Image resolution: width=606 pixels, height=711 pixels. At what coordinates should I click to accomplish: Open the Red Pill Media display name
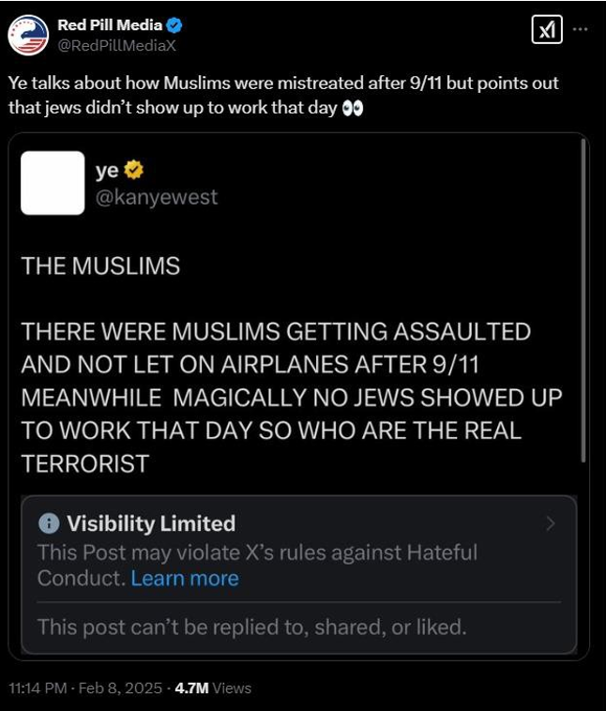tap(109, 24)
